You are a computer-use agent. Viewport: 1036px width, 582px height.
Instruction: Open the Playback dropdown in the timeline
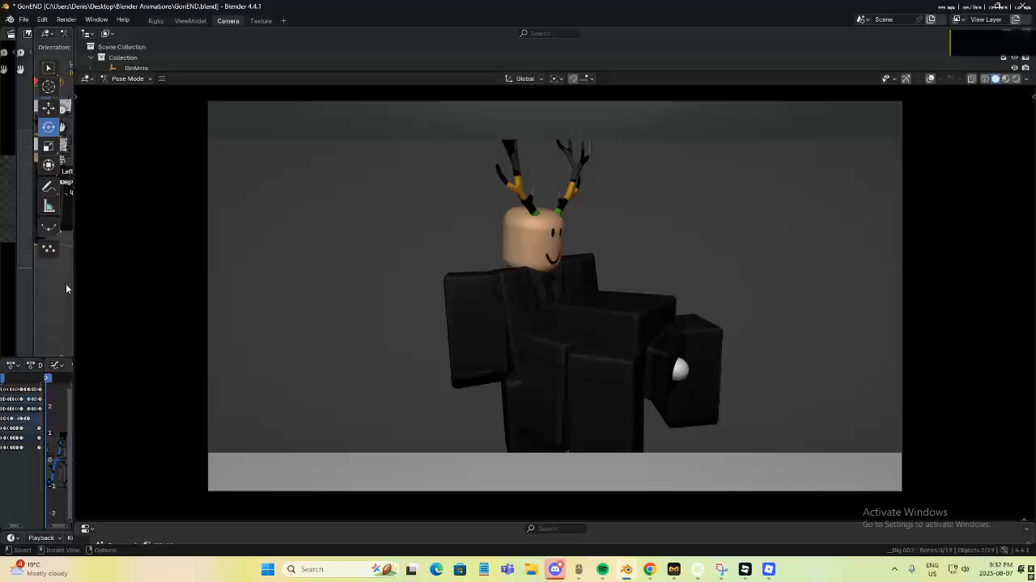coord(45,538)
